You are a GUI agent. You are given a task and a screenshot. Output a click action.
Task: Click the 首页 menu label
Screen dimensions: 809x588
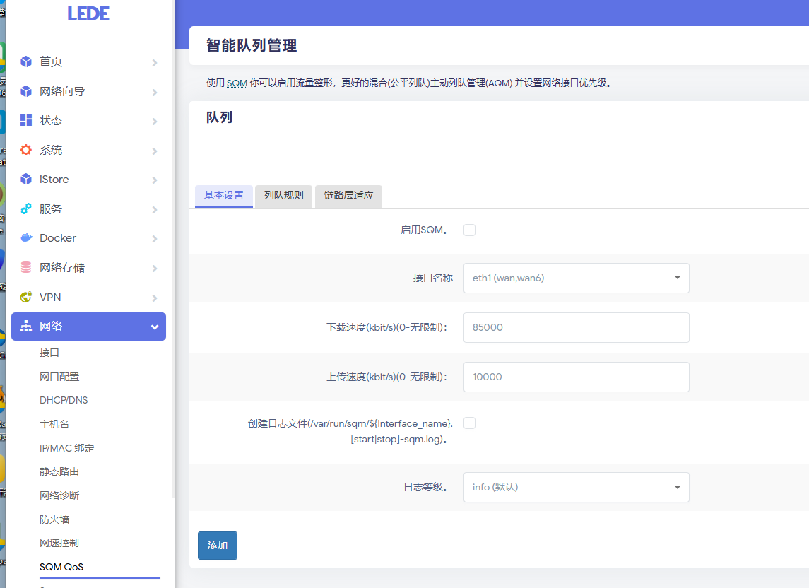coord(51,61)
